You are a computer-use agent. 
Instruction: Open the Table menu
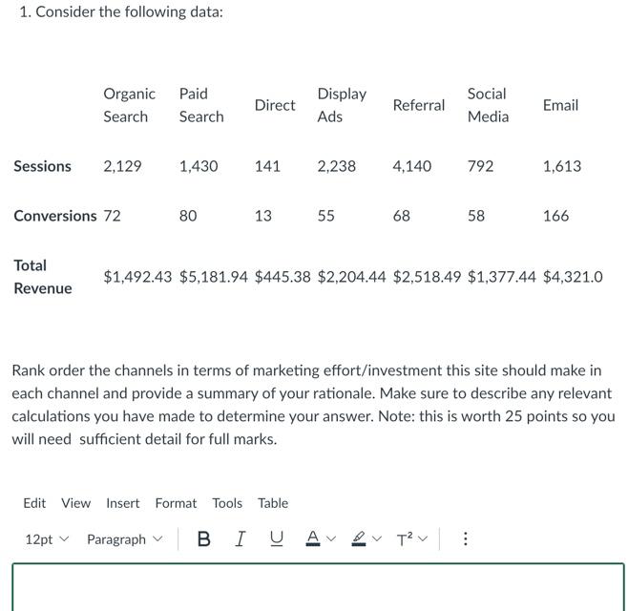coord(273,503)
